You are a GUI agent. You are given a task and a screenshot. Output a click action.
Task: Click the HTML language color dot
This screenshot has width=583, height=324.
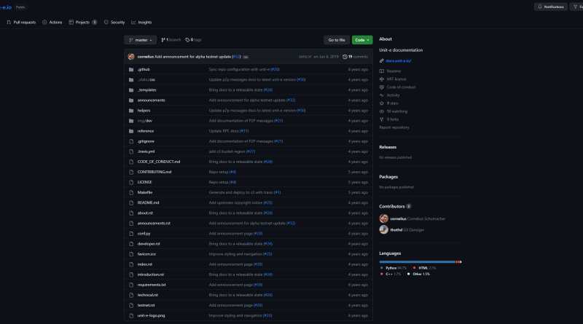pyautogui.click(x=414, y=268)
